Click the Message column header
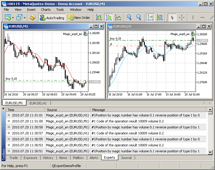The height and width of the screenshot is (170, 215). (148, 110)
